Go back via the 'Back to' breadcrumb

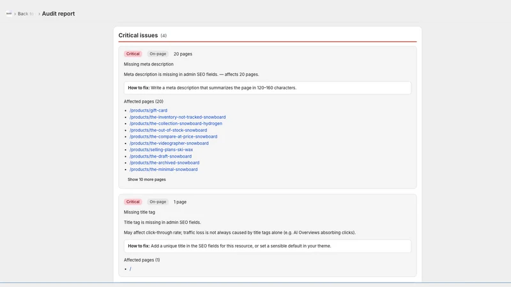(x=26, y=13)
